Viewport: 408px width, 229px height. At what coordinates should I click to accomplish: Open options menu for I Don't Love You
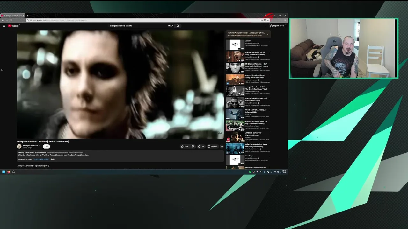[270, 64]
